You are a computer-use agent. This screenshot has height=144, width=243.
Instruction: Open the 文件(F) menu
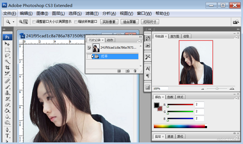tap(10, 13)
